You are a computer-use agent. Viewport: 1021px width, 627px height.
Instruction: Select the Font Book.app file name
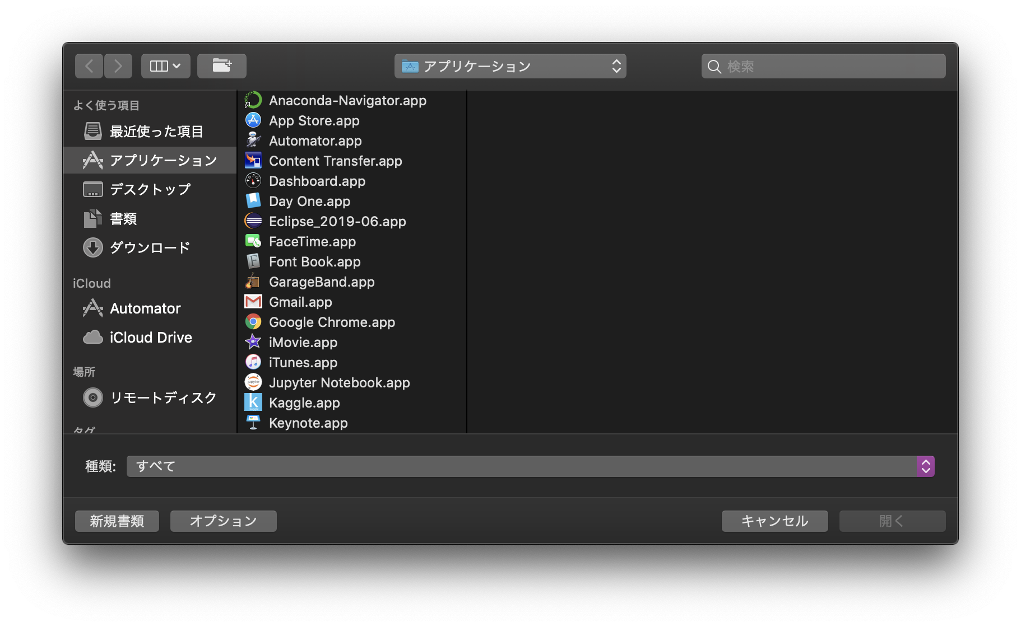pyautogui.click(x=315, y=261)
